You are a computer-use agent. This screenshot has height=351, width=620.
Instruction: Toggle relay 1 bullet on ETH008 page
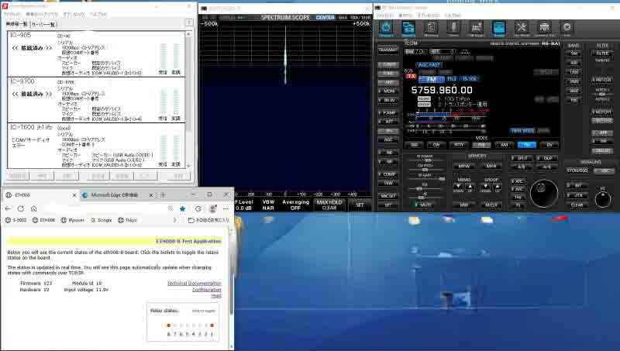pyautogui.click(x=212, y=325)
